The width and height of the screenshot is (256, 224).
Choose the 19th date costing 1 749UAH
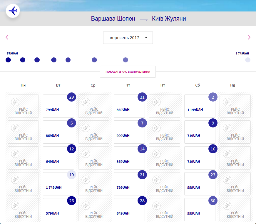point(58,184)
